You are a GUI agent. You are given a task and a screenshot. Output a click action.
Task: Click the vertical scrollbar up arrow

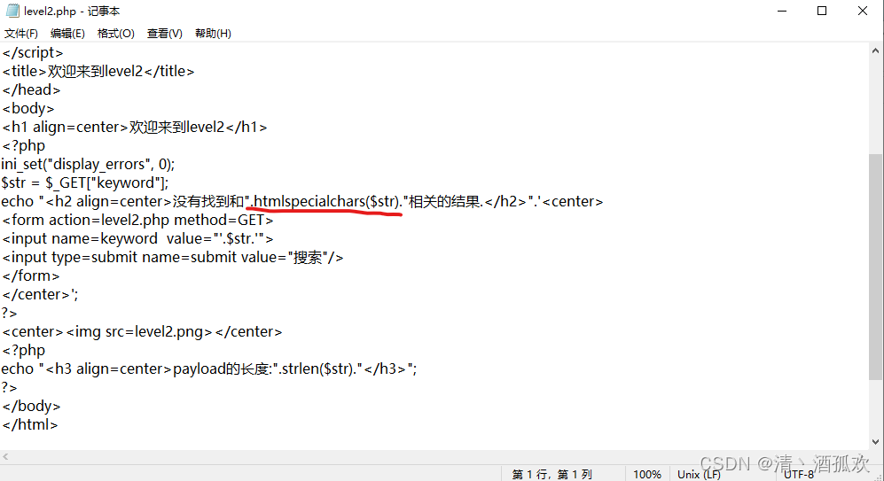pyautogui.click(x=875, y=50)
